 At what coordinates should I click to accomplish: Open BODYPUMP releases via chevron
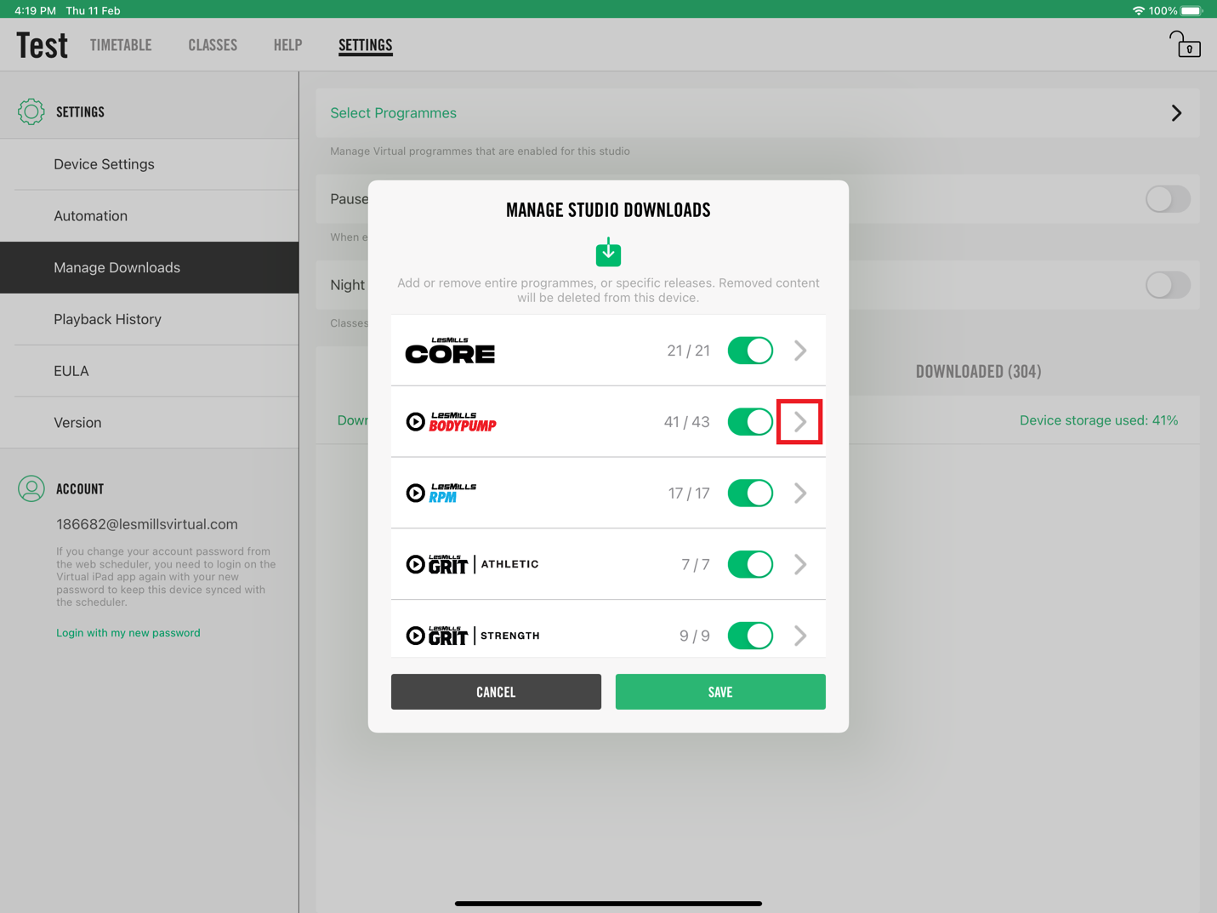coord(800,422)
